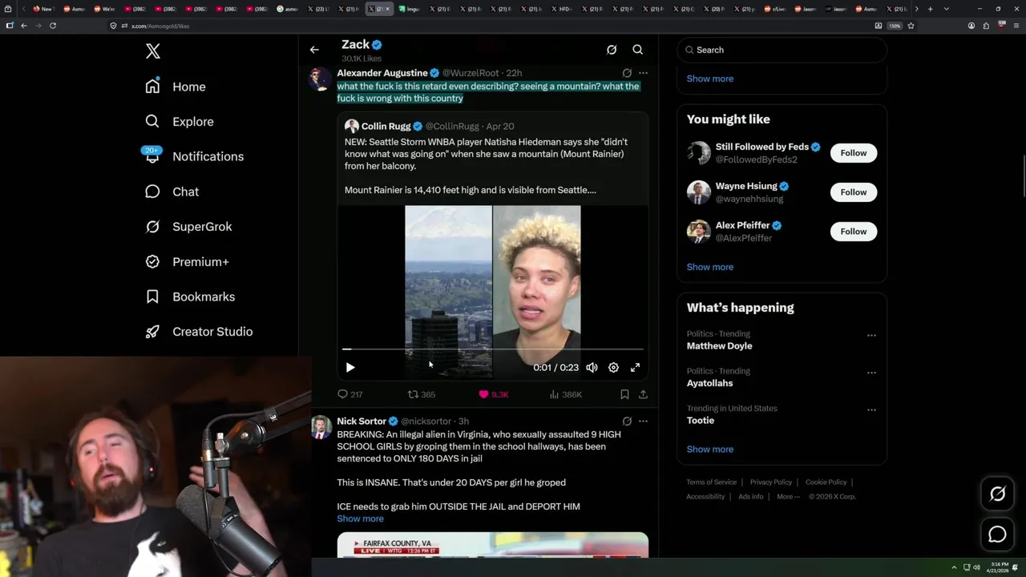
Task: Open the Matthew Doyle trending topic
Action: pos(719,346)
